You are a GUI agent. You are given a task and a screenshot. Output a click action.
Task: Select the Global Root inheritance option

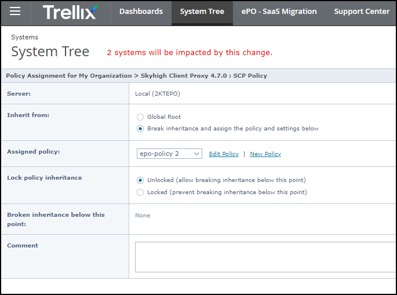pos(140,116)
